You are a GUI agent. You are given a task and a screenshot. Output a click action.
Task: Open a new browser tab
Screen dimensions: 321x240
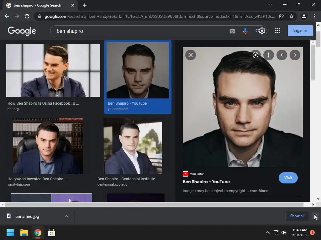tap(85, 5)
